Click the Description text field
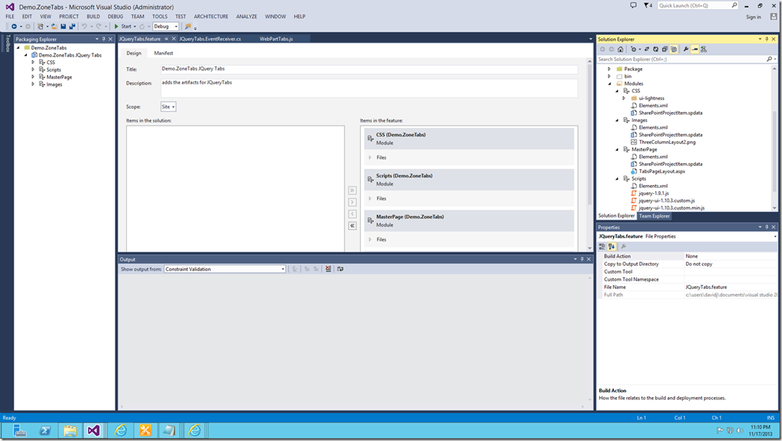 [x=369, y=88]
